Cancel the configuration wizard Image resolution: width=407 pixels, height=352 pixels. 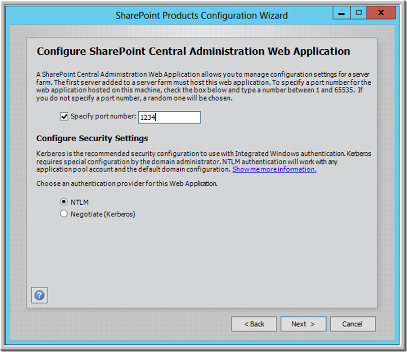[353, 324]
